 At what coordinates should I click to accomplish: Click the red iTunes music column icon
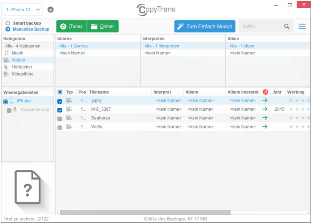click(x=265, y=92)
